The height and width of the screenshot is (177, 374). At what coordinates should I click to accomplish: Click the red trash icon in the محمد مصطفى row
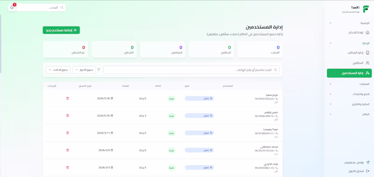point(67,150)
